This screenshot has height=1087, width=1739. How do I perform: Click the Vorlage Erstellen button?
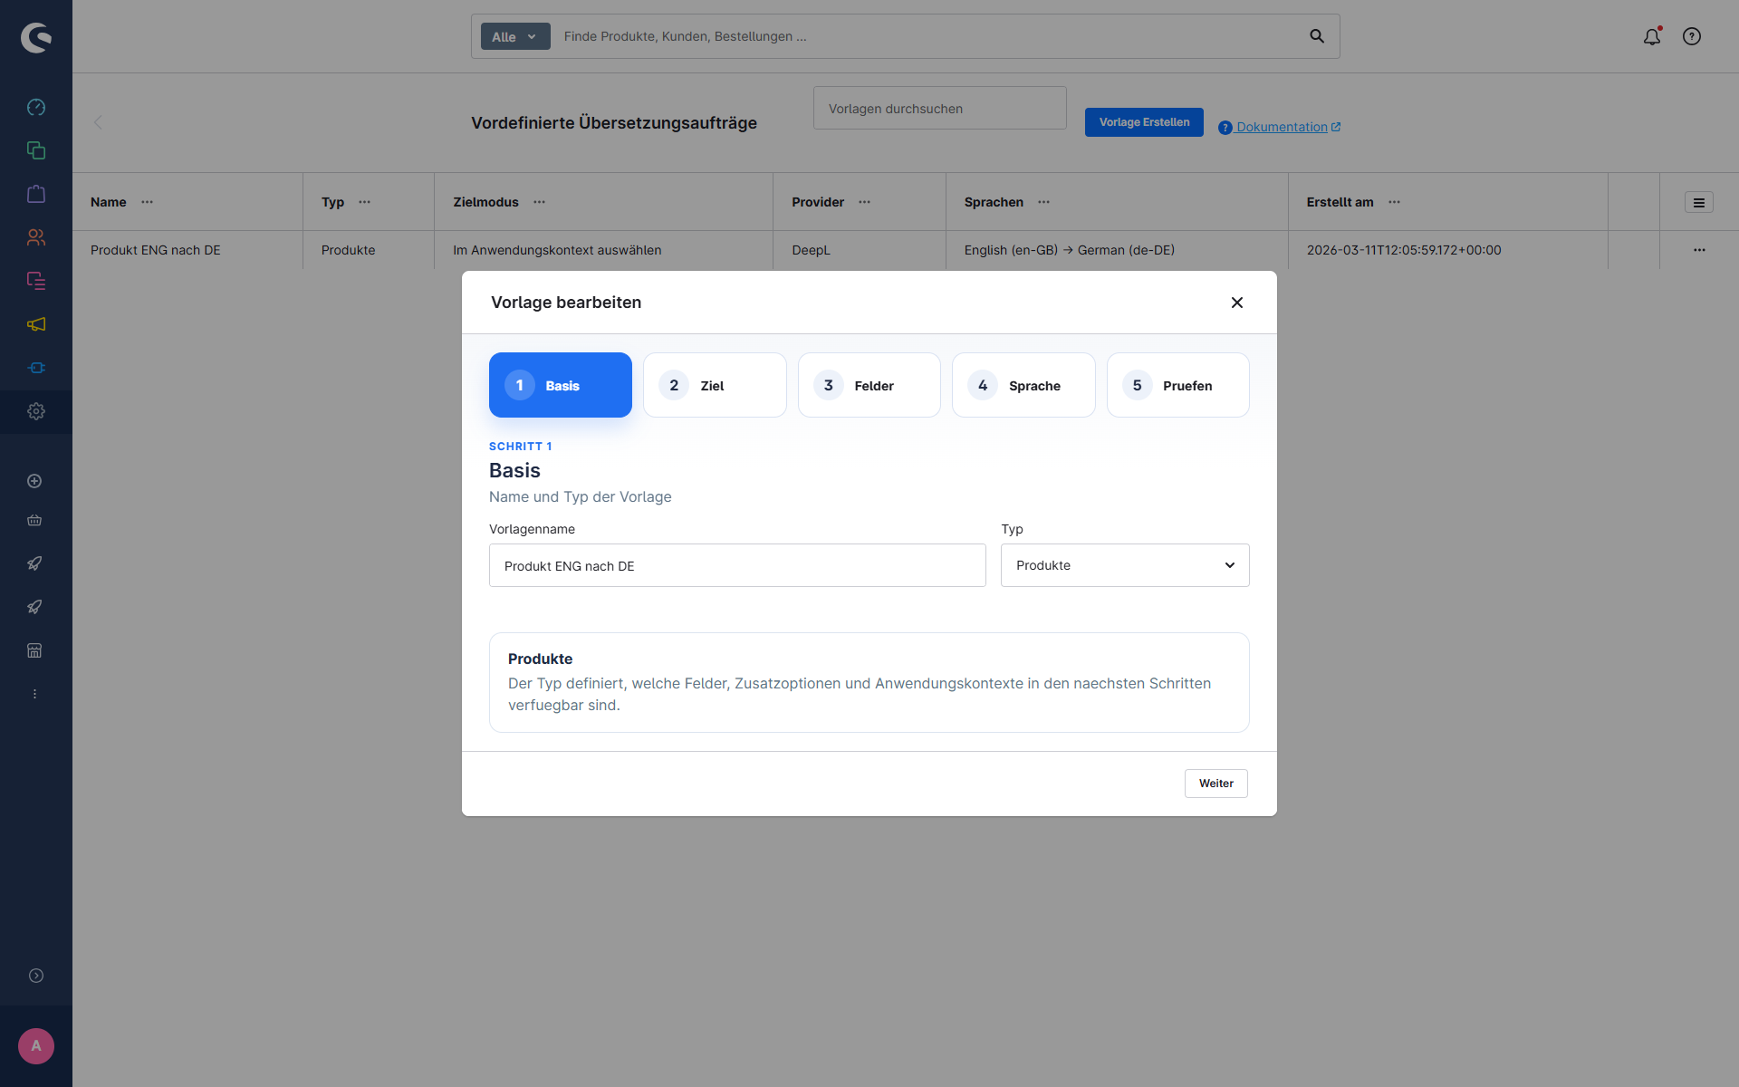coord(1144,122)
